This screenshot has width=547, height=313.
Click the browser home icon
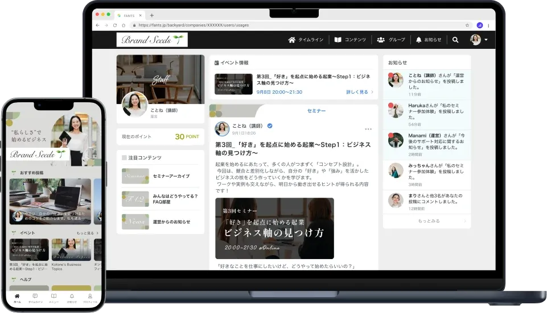click(124, 25)
